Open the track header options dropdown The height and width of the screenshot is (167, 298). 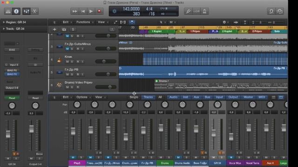[x=112, y=29]
